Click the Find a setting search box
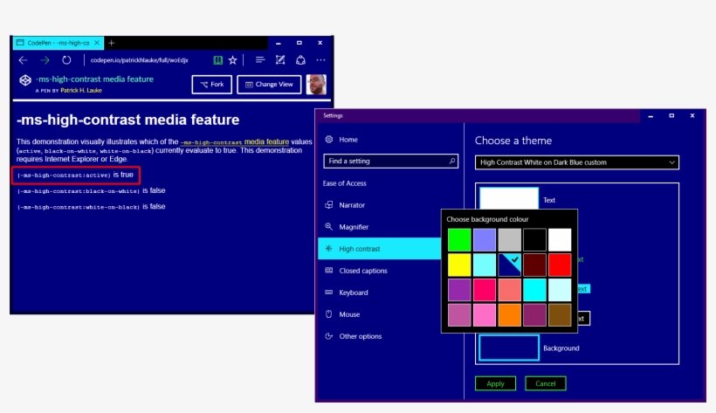This screenshot has height=413, width=716. [390, 161]
